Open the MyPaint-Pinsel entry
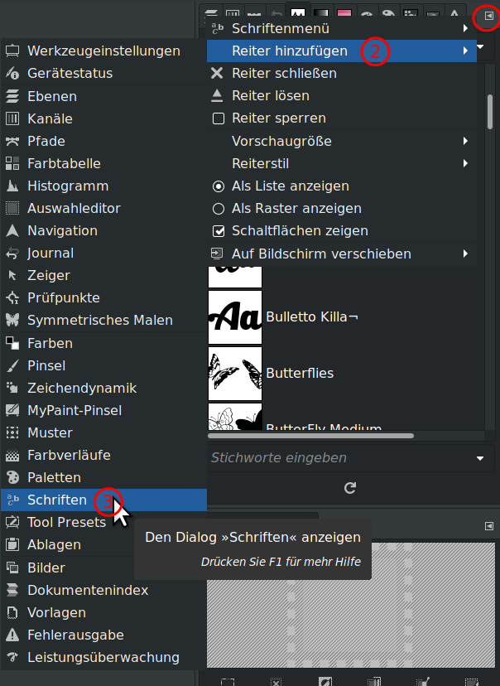500x686 pixels. tap(103, 410)
